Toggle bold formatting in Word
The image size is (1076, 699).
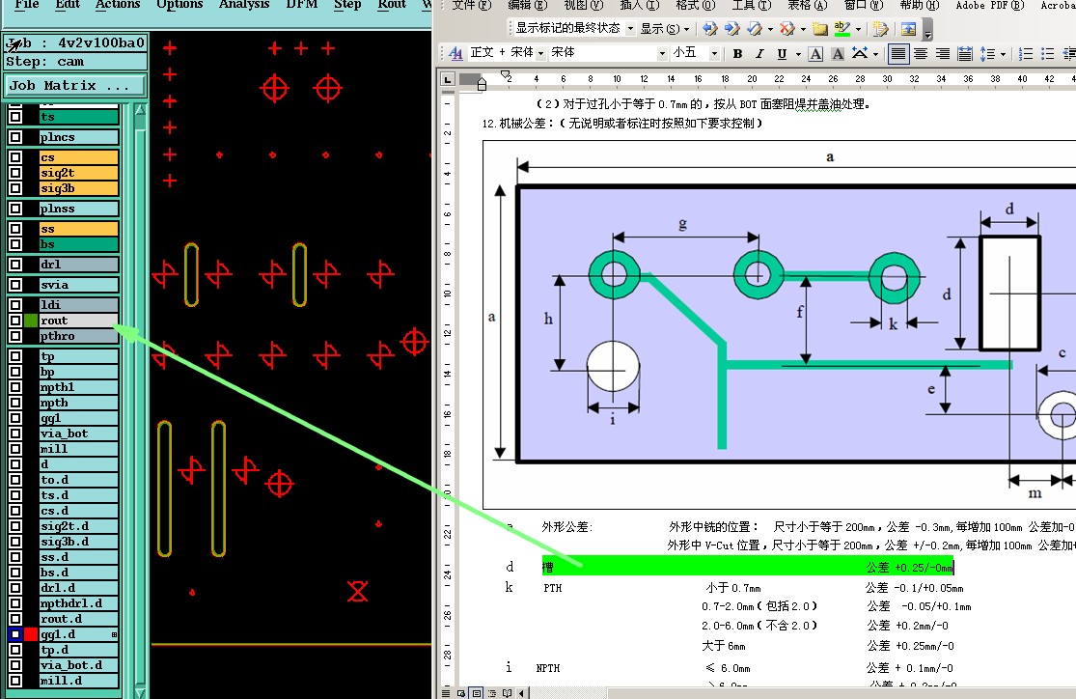point(737,53)
